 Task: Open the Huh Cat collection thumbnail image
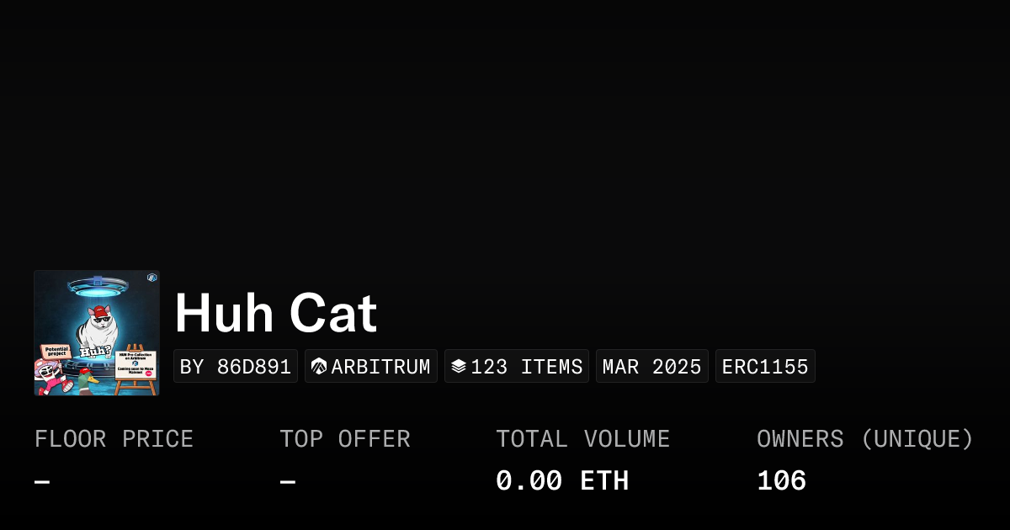(97, 332)
